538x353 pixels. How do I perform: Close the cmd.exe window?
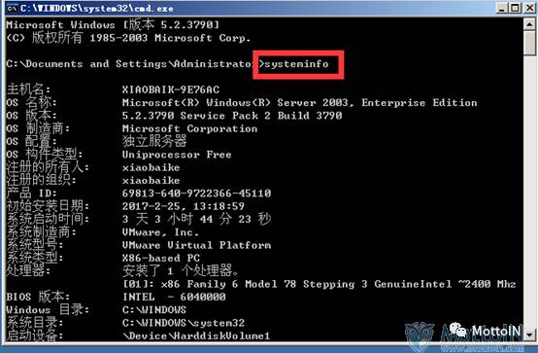(530, 8)
